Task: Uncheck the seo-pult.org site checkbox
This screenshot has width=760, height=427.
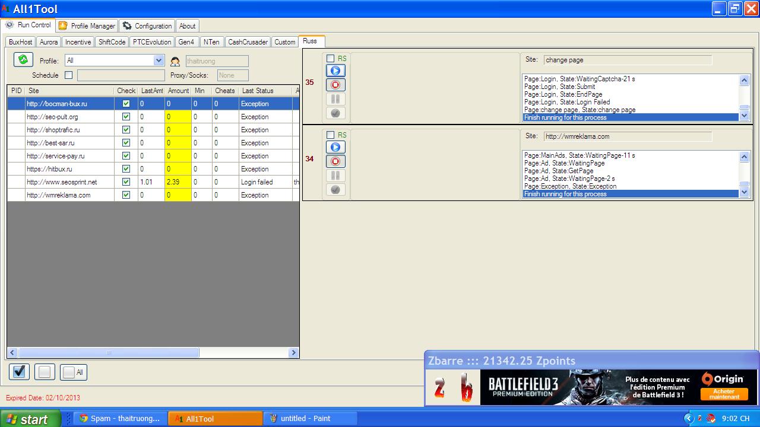Action: tap(126, 117)
